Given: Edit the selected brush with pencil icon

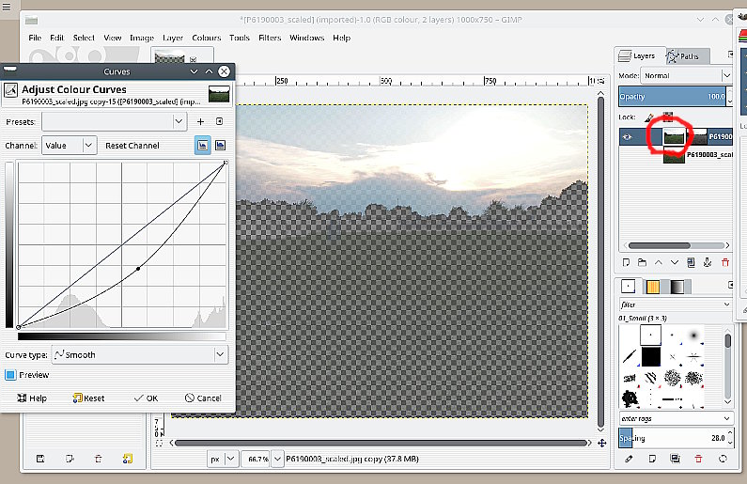Looking at the screenshot, I should tap(628, 459).
